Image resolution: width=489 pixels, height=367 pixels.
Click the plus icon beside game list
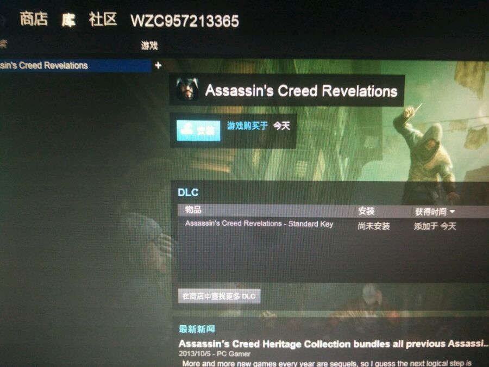[x=158, y=65]
